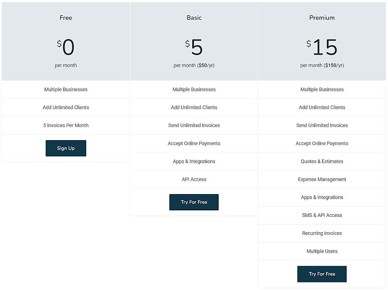388x290 pixels.
Task: Select 5 Invoices Per Month feature row
Action: (x=66, y=125)
